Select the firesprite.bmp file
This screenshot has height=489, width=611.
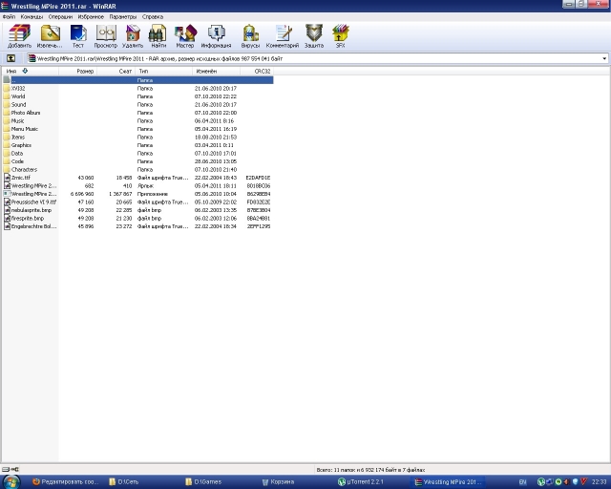137,219
